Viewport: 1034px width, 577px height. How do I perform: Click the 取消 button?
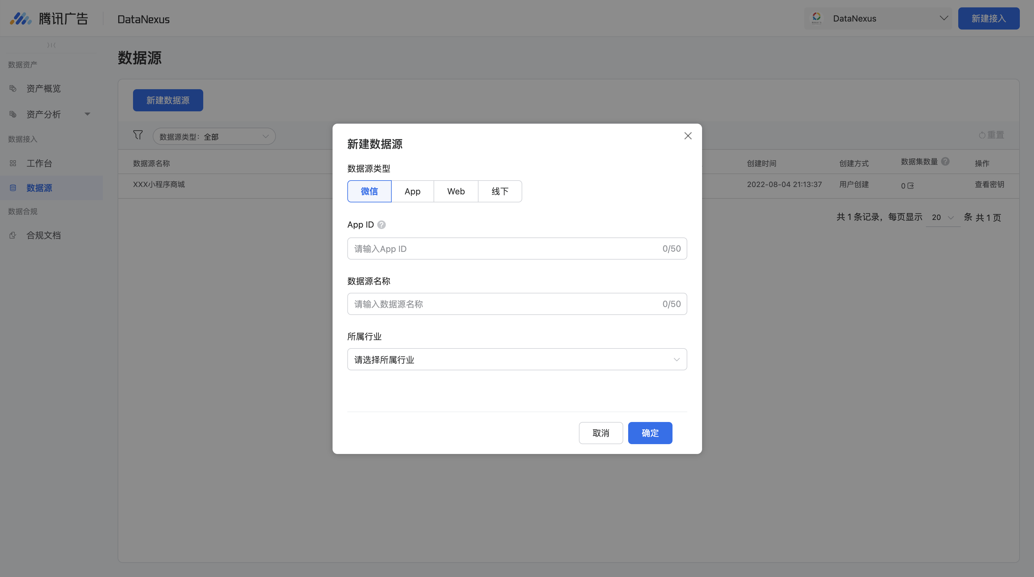coord(600,433)
